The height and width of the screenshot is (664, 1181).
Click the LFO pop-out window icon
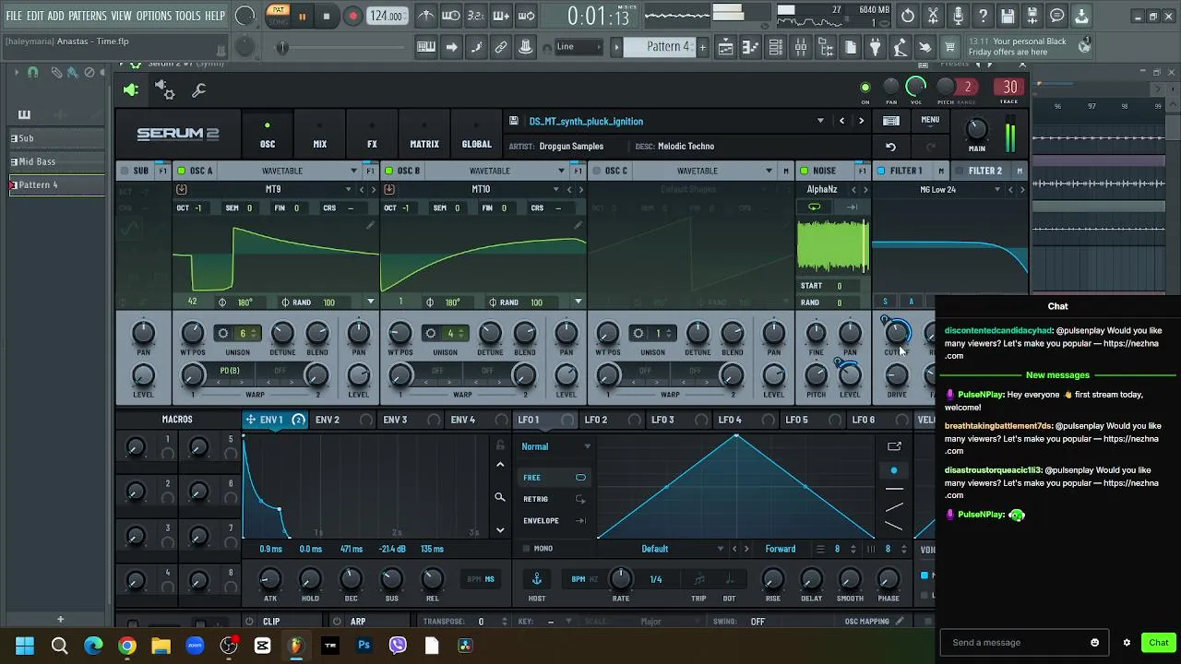coord(894,446)
